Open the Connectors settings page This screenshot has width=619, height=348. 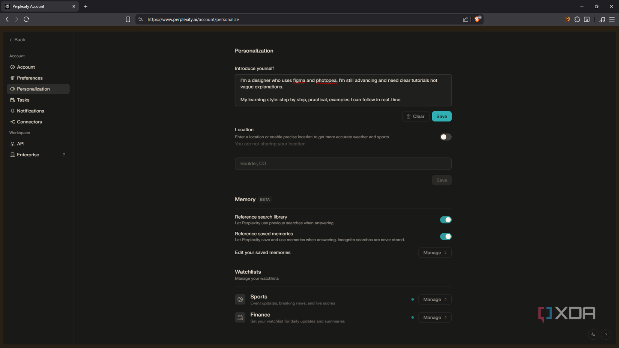(x=38, y=122)
